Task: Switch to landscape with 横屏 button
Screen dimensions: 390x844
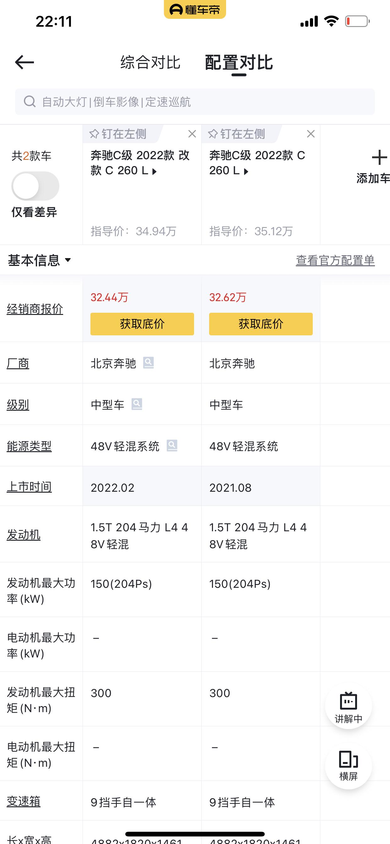Action: coord(348,766)
